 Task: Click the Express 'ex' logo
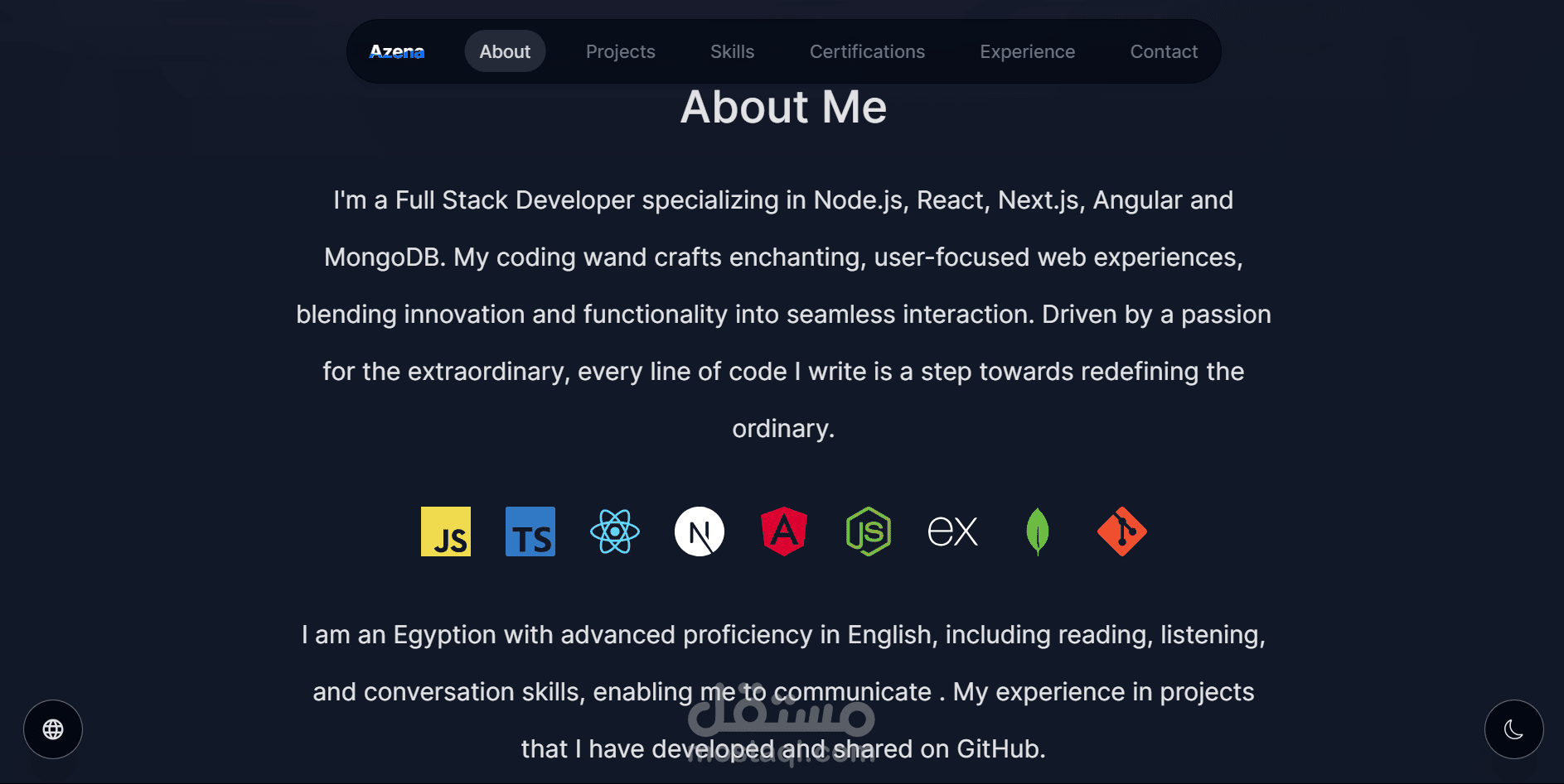[953, 531]
